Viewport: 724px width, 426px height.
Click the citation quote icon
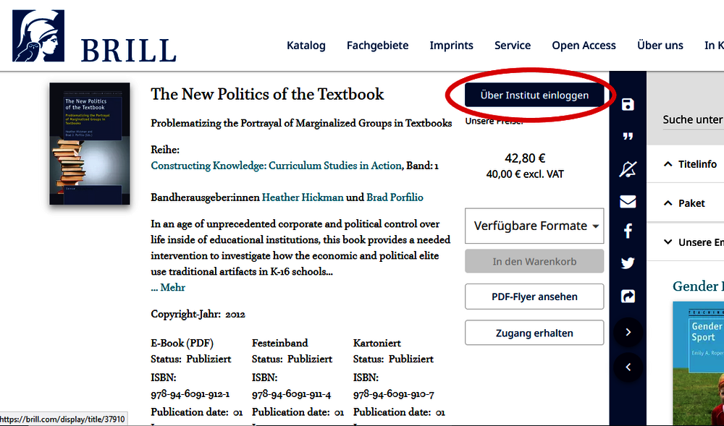point(628,137)
